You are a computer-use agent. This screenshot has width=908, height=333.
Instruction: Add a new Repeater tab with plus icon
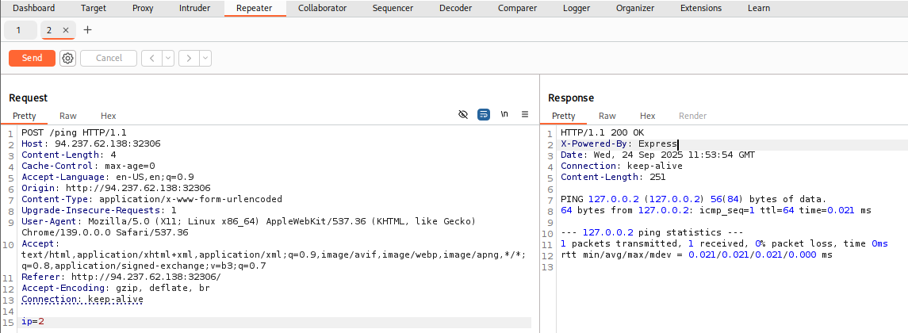[87, 30]
